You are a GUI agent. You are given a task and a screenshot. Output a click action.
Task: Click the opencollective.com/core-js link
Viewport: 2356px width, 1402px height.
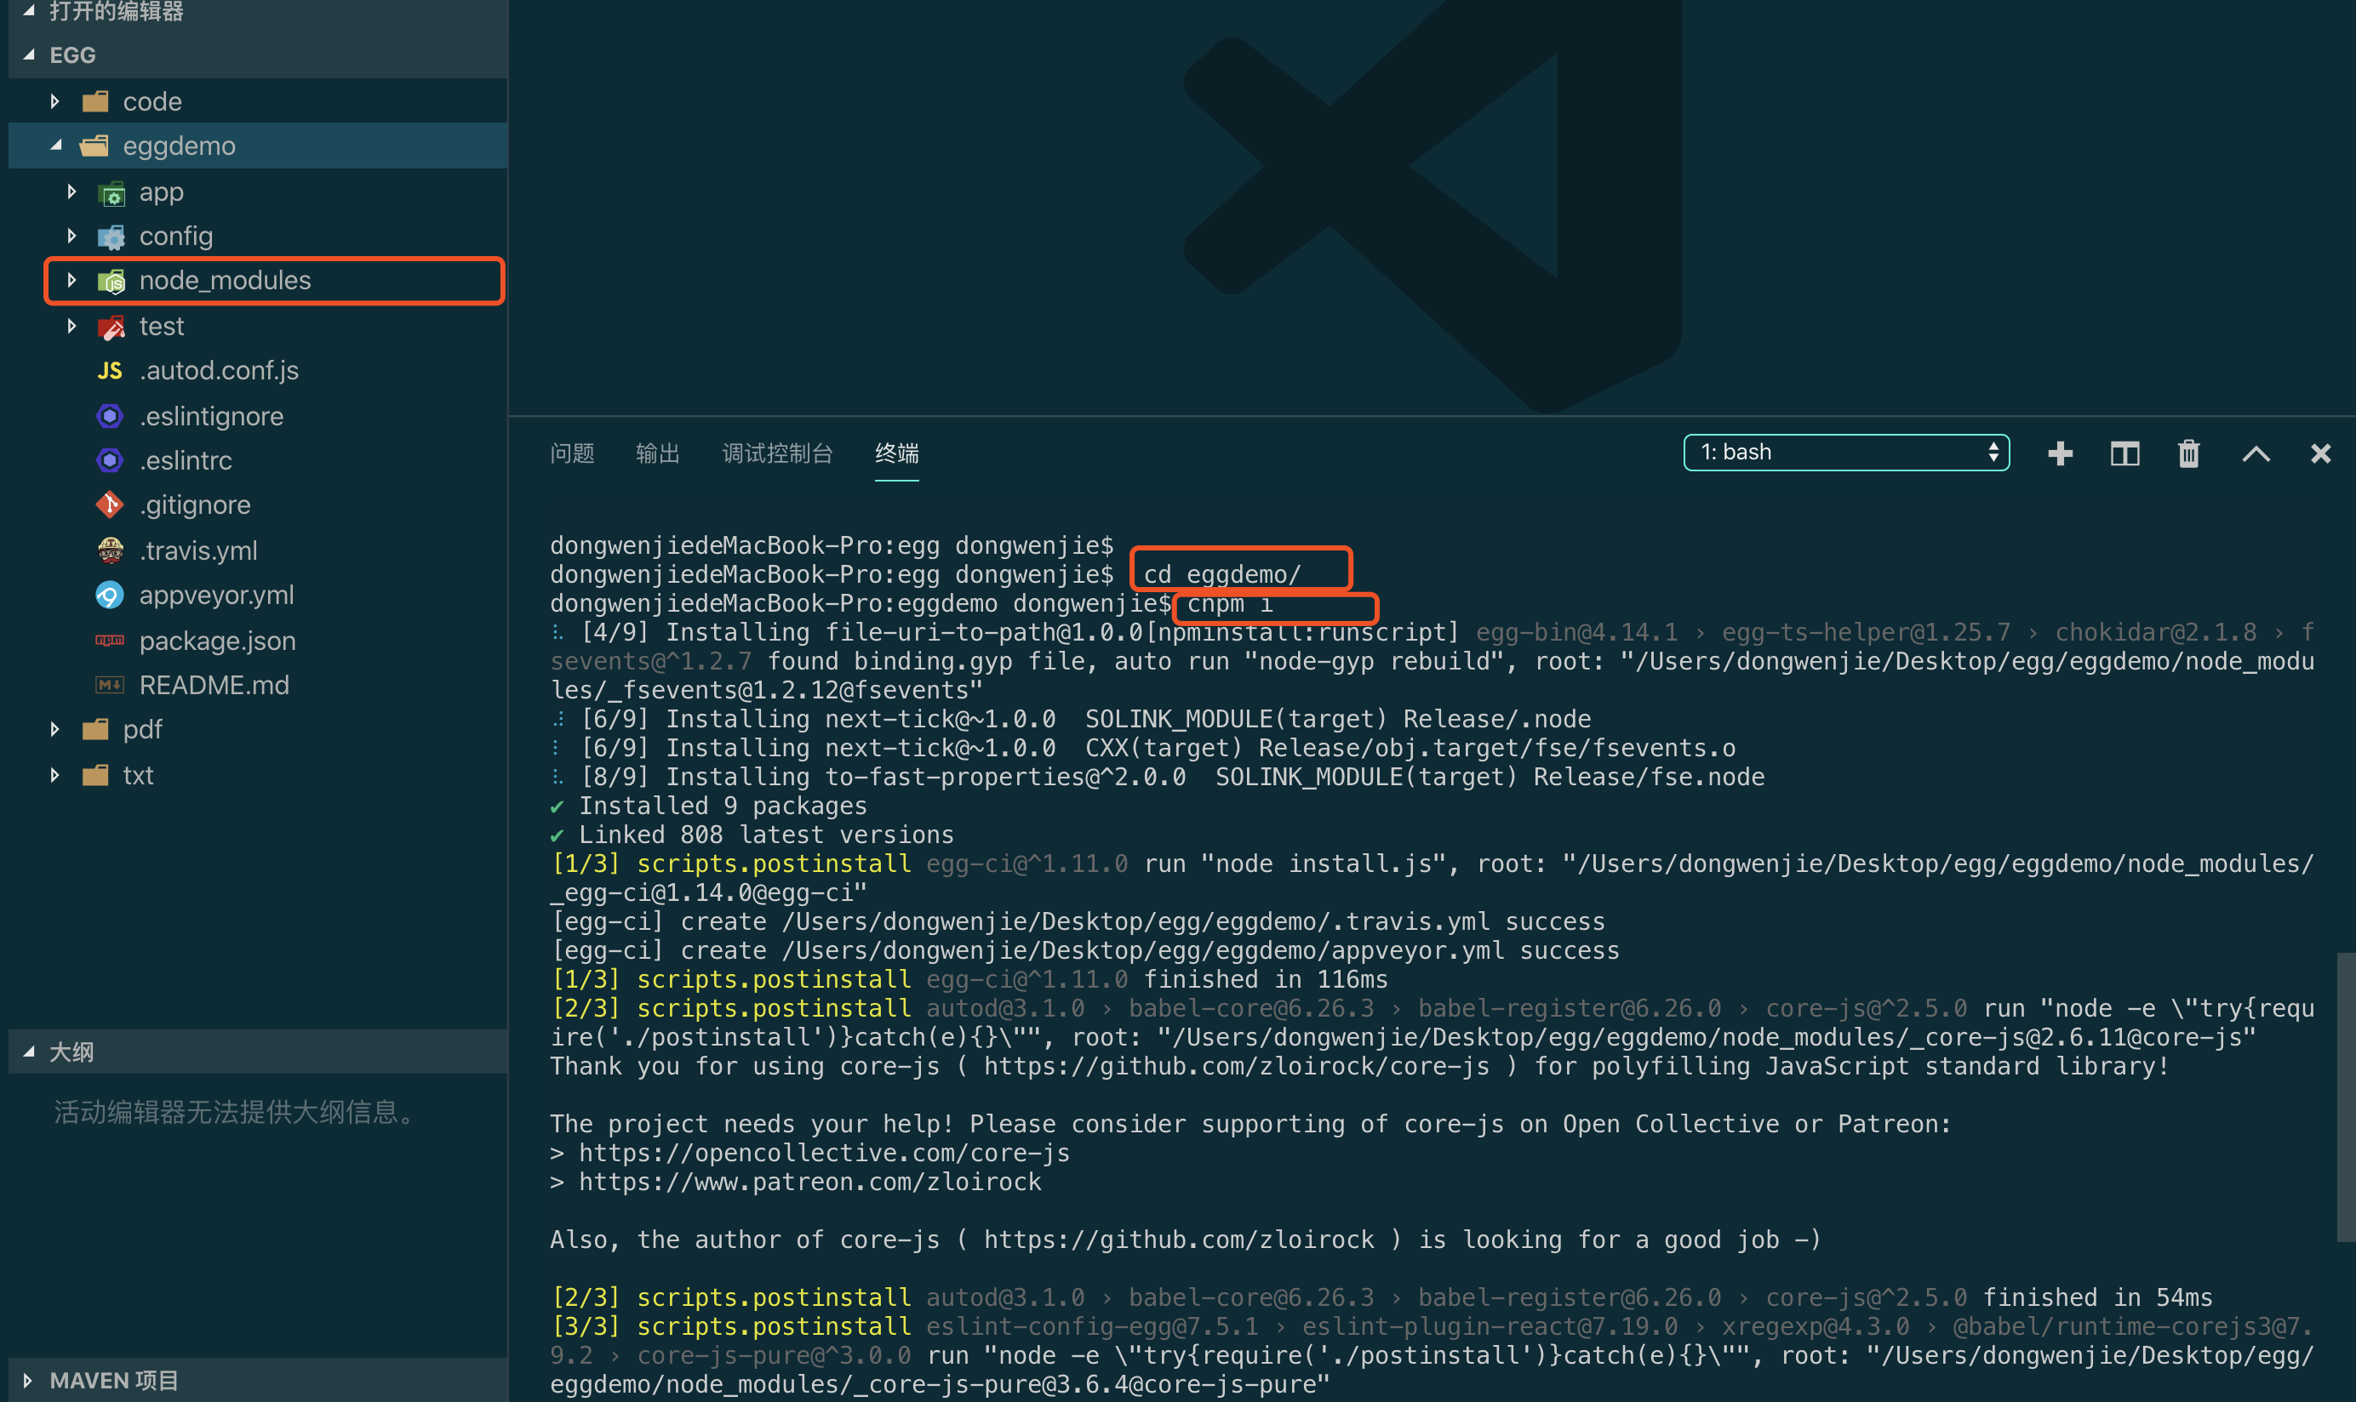pos(824,1153)
